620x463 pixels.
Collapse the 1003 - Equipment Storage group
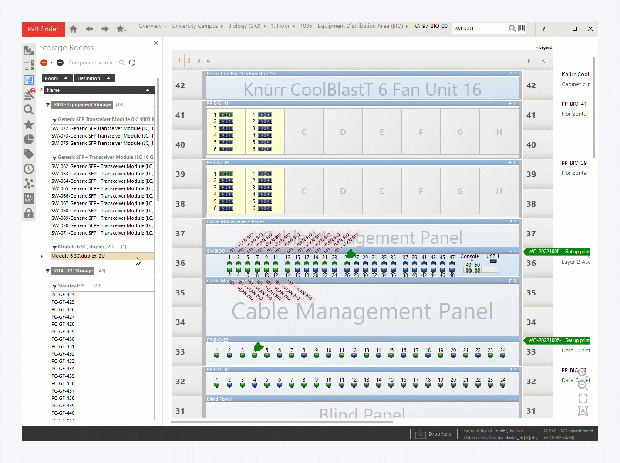48,105
